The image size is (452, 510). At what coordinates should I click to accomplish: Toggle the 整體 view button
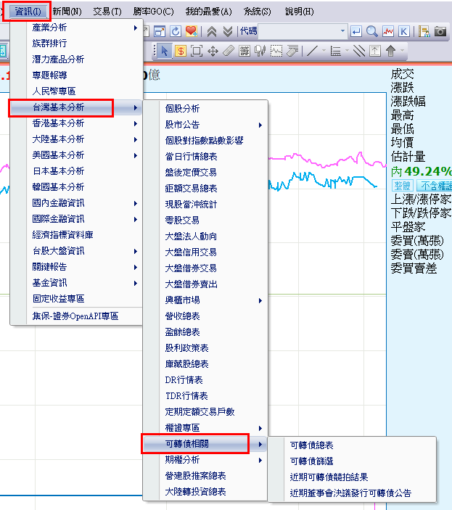click(x=402, y=186)
